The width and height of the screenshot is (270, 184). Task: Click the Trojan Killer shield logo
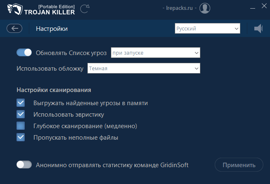click(15, 9)
